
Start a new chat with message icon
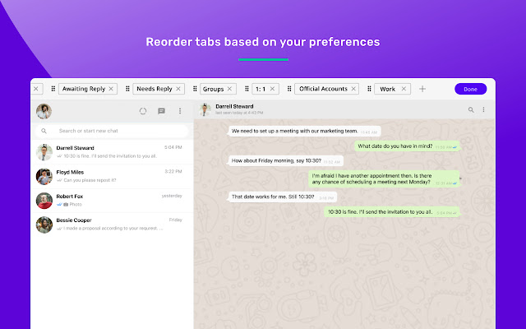[161, 111]
